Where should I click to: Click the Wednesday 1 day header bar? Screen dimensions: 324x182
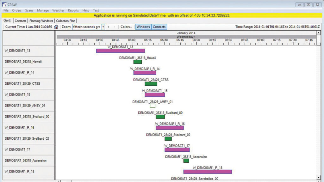click(x=186, y=37)
